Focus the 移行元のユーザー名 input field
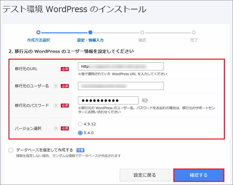 [x=121, y=86]
